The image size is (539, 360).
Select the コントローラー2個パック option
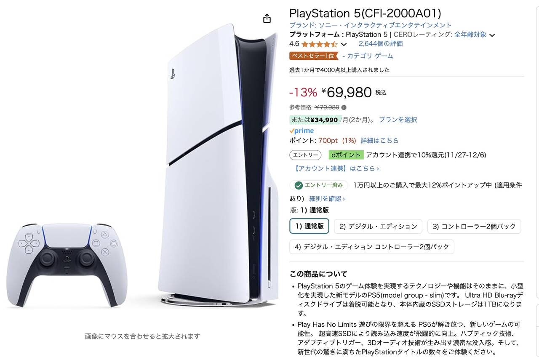474,226
